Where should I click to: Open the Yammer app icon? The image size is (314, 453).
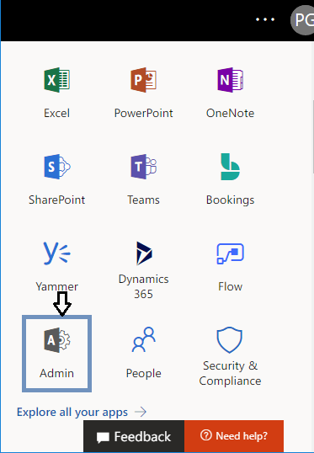(x=57, y=253)
